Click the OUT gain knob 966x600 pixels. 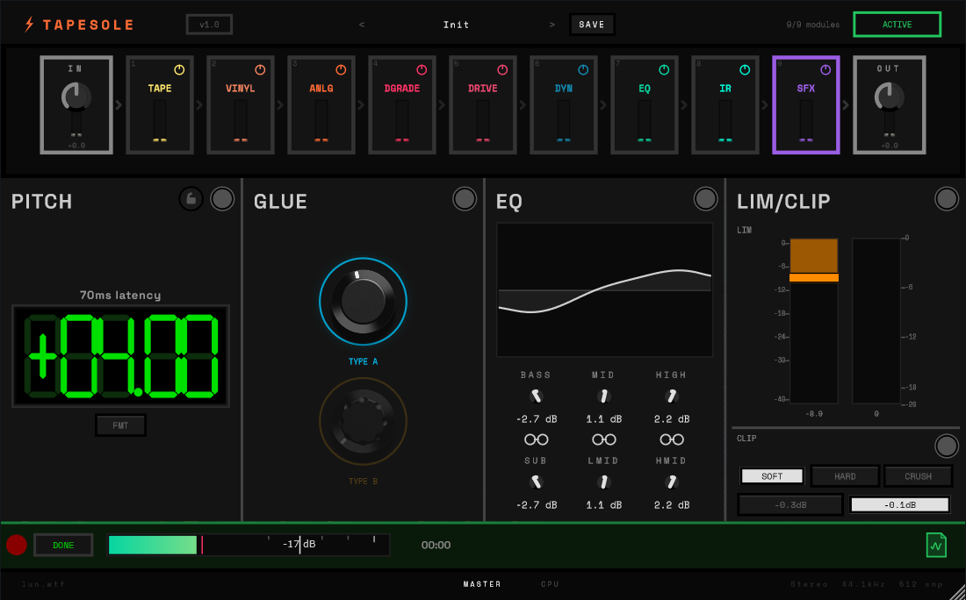(x=889, y=96)
